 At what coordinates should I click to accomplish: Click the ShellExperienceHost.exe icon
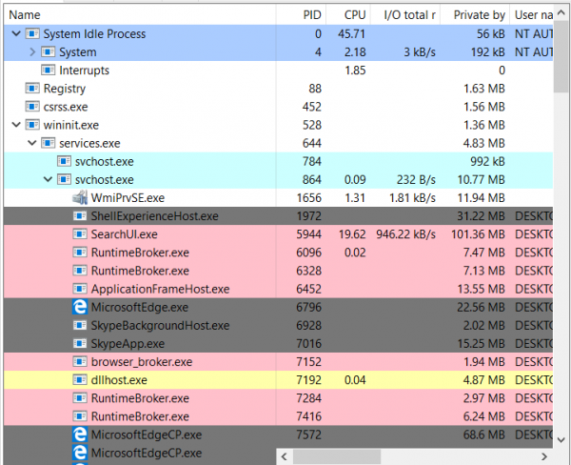81,216
